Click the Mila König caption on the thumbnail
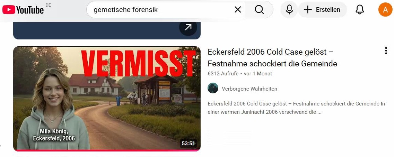The width and height of the screenshot is (395, 157). [54, 135]
